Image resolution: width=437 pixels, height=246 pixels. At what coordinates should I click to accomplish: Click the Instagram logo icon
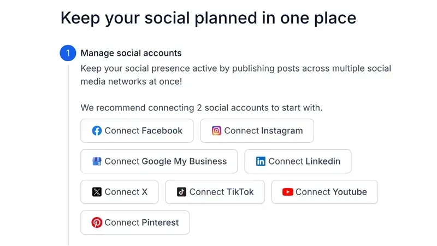216,131
